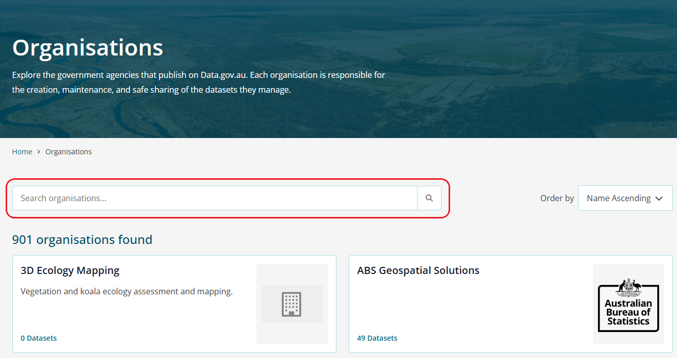Viewport: 677px width, 358px height.
Task: Click the vegetation and koala ecology description
Action: (x=126, y=292)
